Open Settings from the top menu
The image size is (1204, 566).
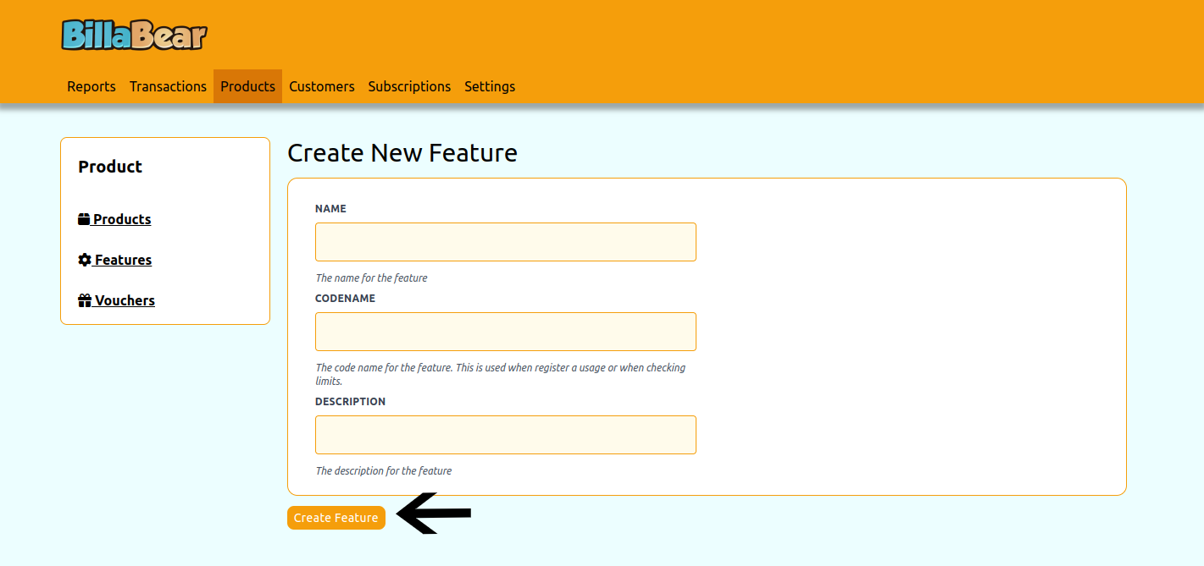(490, 86)
